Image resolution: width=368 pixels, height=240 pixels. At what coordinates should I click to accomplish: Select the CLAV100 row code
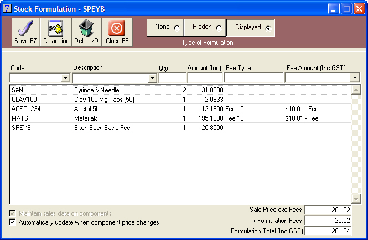pos(24,100)
